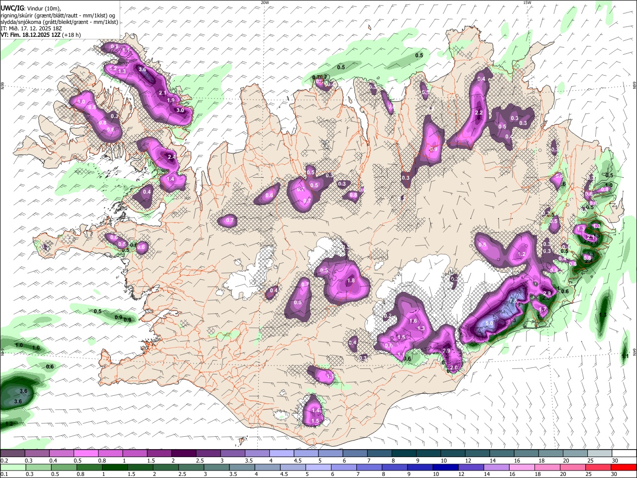637x478 pixels.
Task: Click the '3.0' snowfall value on the map
Action: pos(180,110)
